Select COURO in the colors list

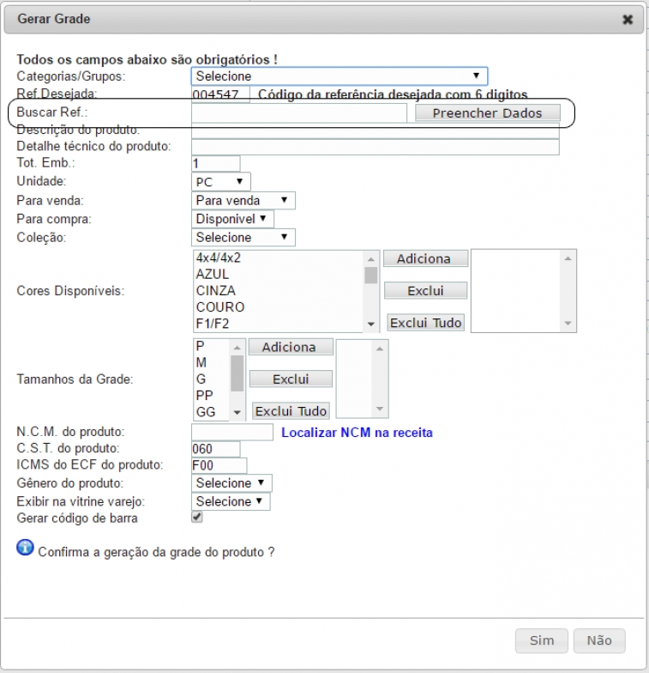(x=219, y=306)
